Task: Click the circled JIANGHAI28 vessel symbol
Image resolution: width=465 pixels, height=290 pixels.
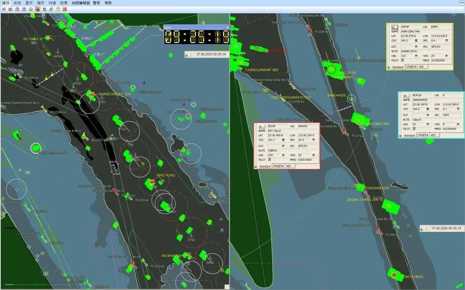Action: [352, 99]
